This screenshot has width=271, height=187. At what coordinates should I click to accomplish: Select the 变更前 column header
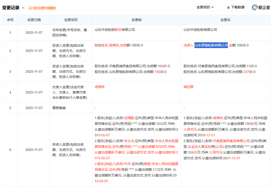coord(136,20)
